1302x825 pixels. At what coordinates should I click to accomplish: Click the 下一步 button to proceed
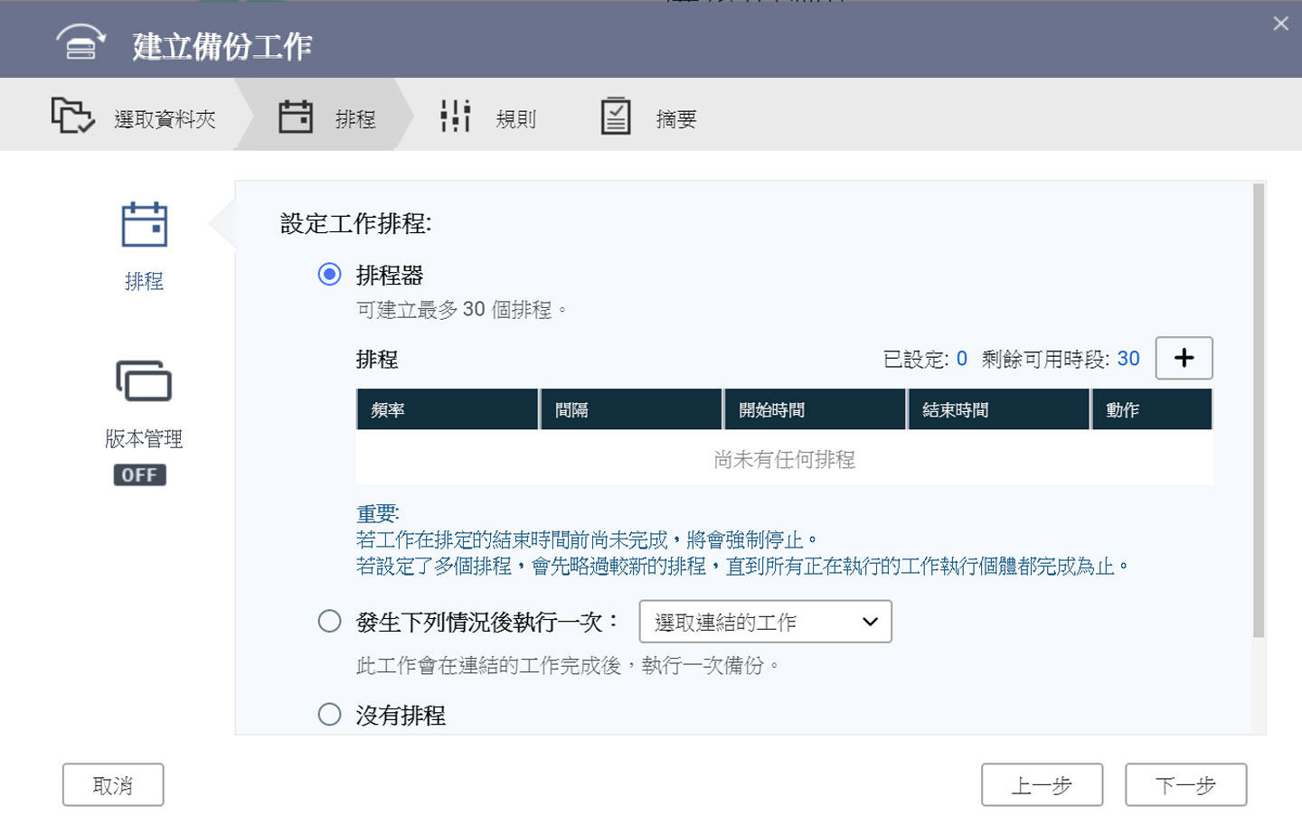1185,784
